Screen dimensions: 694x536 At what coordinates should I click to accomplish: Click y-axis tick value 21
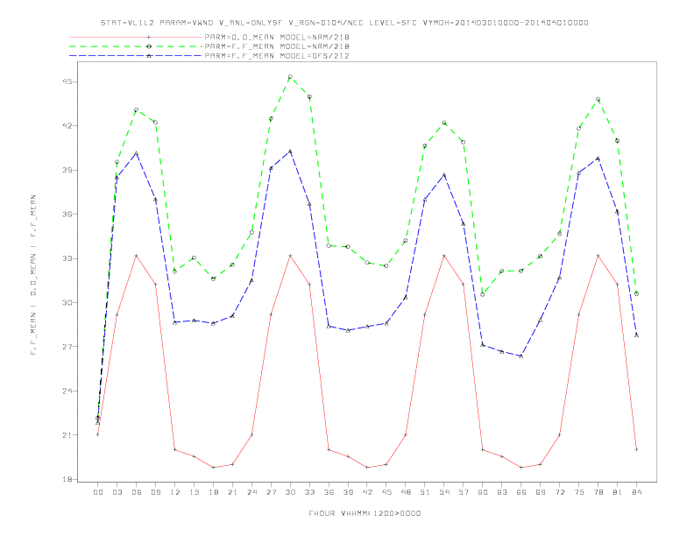(67, 434)
